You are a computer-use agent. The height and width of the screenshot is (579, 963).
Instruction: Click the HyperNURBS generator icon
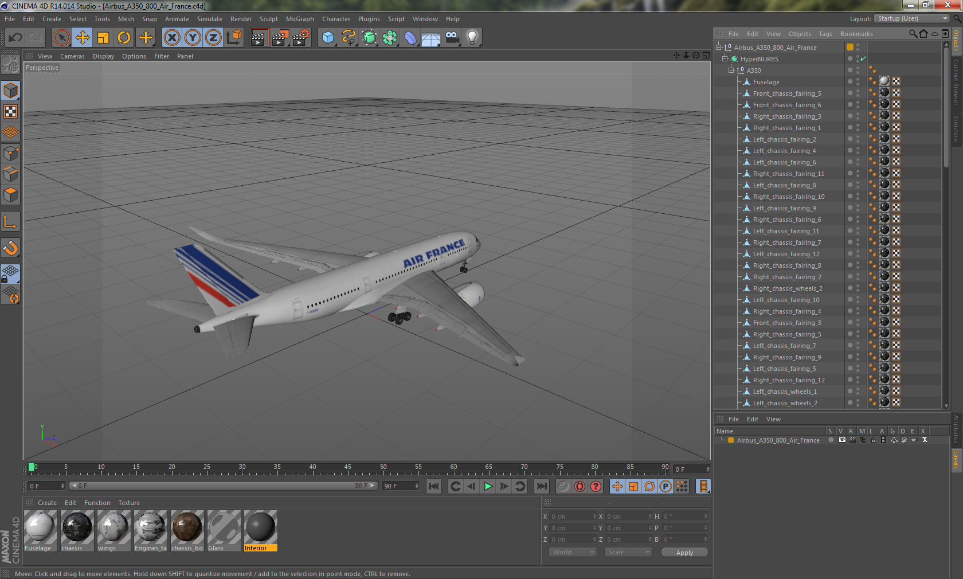pos(370,38)
